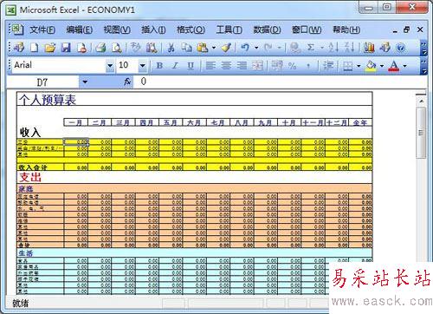Open the 插入(I) menu
Viewport: 433px width, 314px height.
tap(153, 29)
